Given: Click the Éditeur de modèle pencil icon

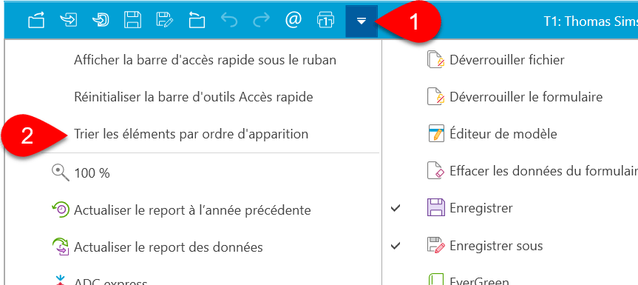Looking at the screenshot, I should (436, 133).
